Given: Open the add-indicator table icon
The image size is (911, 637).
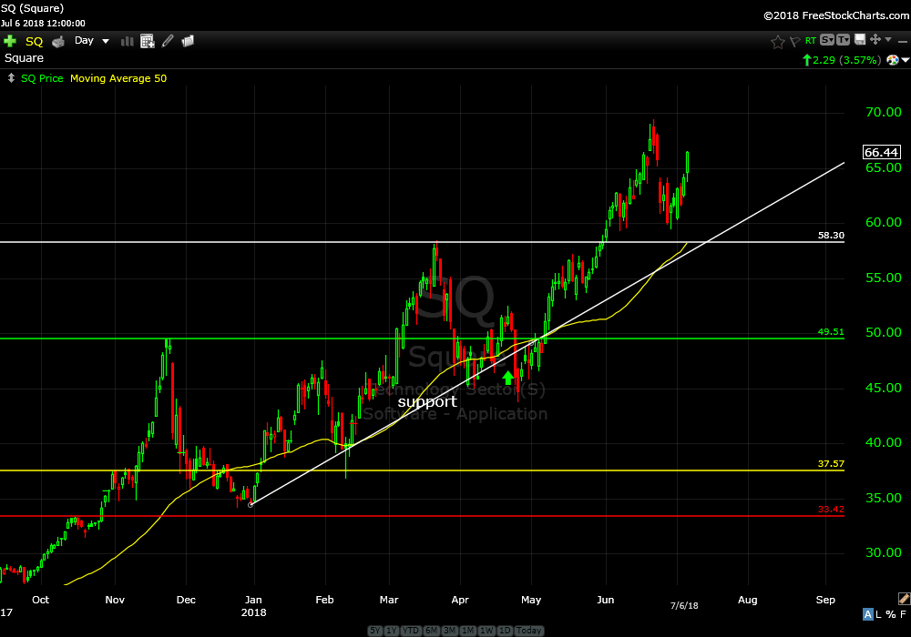Looking at the screenshot, I should point(147,41).
